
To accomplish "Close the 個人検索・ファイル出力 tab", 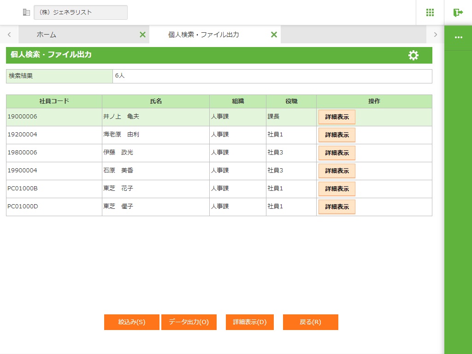I will click(x=274, y=35).
